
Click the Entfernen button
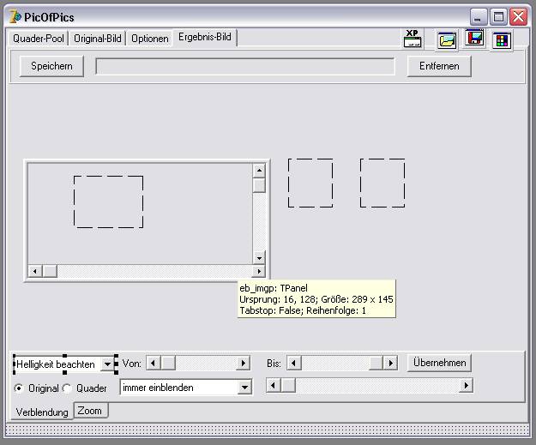point(439,66)
